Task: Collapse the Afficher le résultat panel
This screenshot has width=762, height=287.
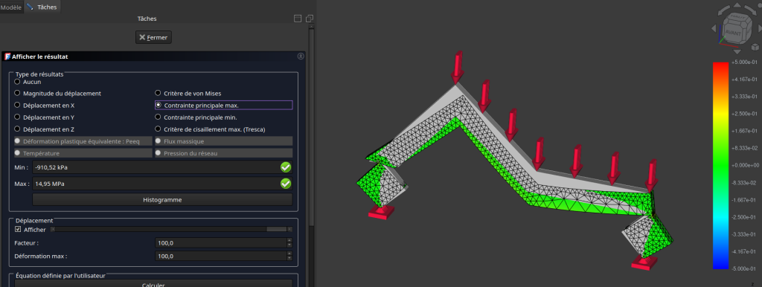Action: click(x=301, y=57)
